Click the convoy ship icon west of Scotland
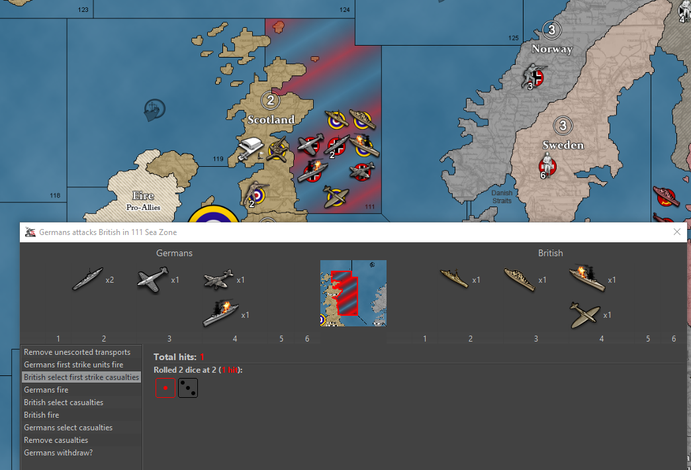This screenshot has width=691, height=470. (154, 109)
